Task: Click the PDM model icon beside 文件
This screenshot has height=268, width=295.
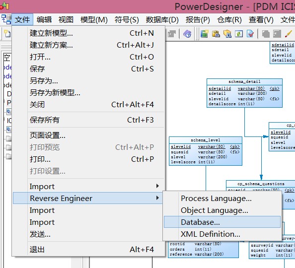Action: 6,19
